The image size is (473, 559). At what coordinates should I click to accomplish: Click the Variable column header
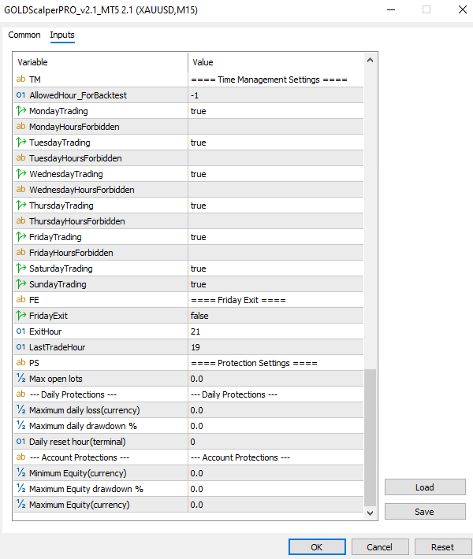tap(101, 62)
